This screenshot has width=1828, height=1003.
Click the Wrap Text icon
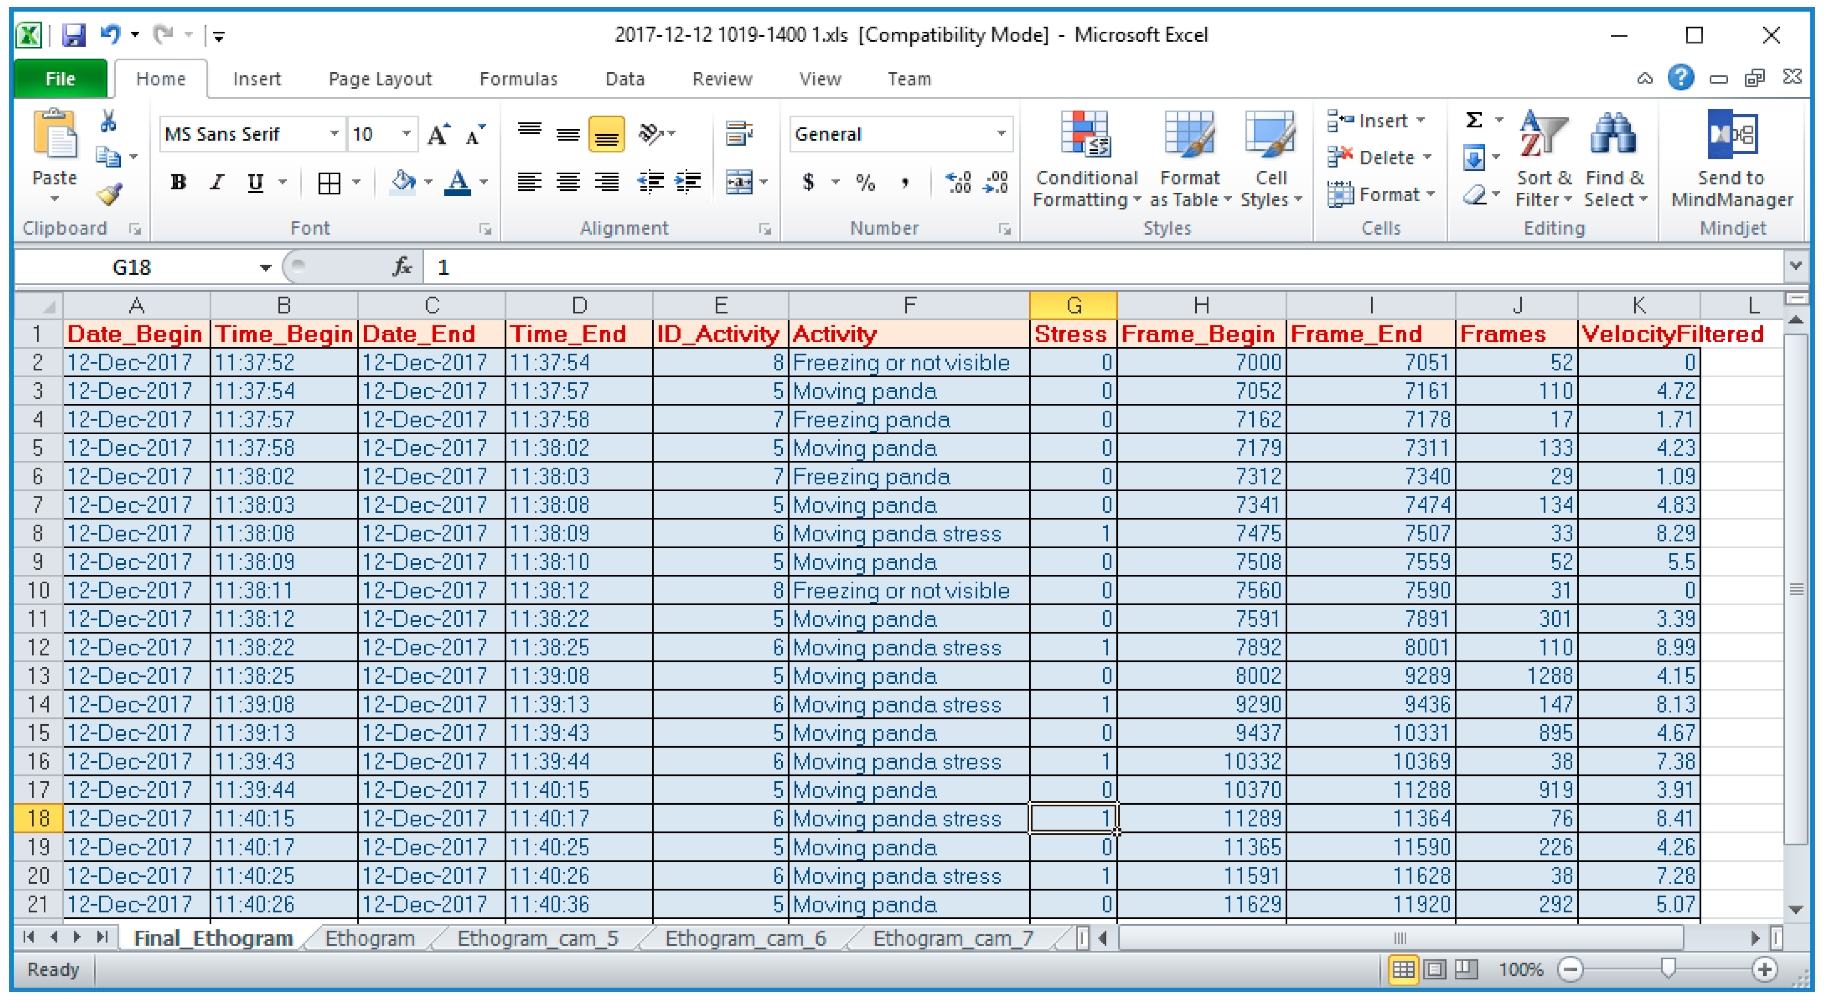tap(739, 133)
